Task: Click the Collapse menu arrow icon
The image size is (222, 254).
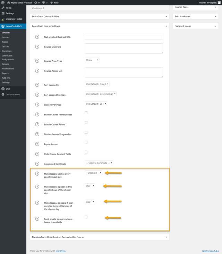Action: tap(3, 95)
